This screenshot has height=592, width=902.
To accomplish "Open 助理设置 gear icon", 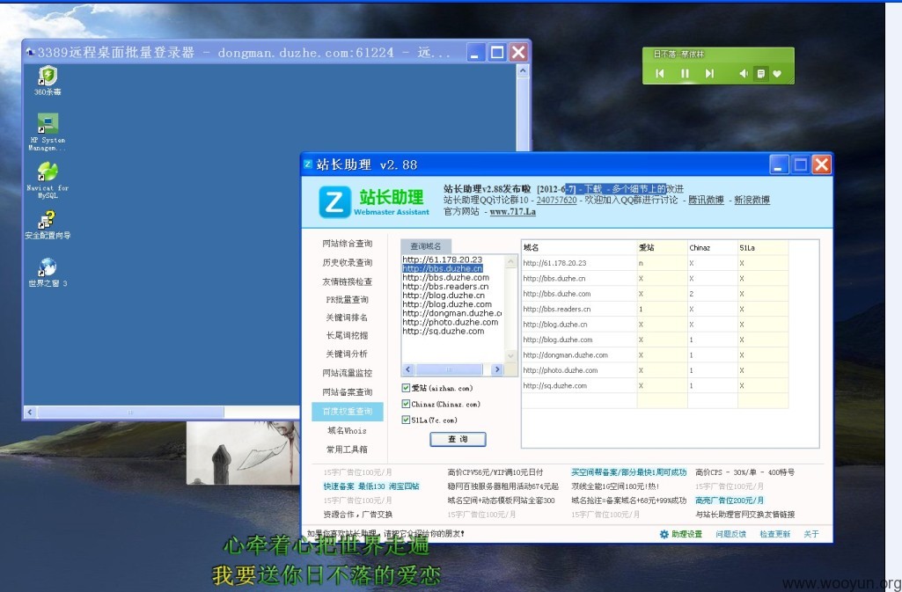I will point(664,534).
